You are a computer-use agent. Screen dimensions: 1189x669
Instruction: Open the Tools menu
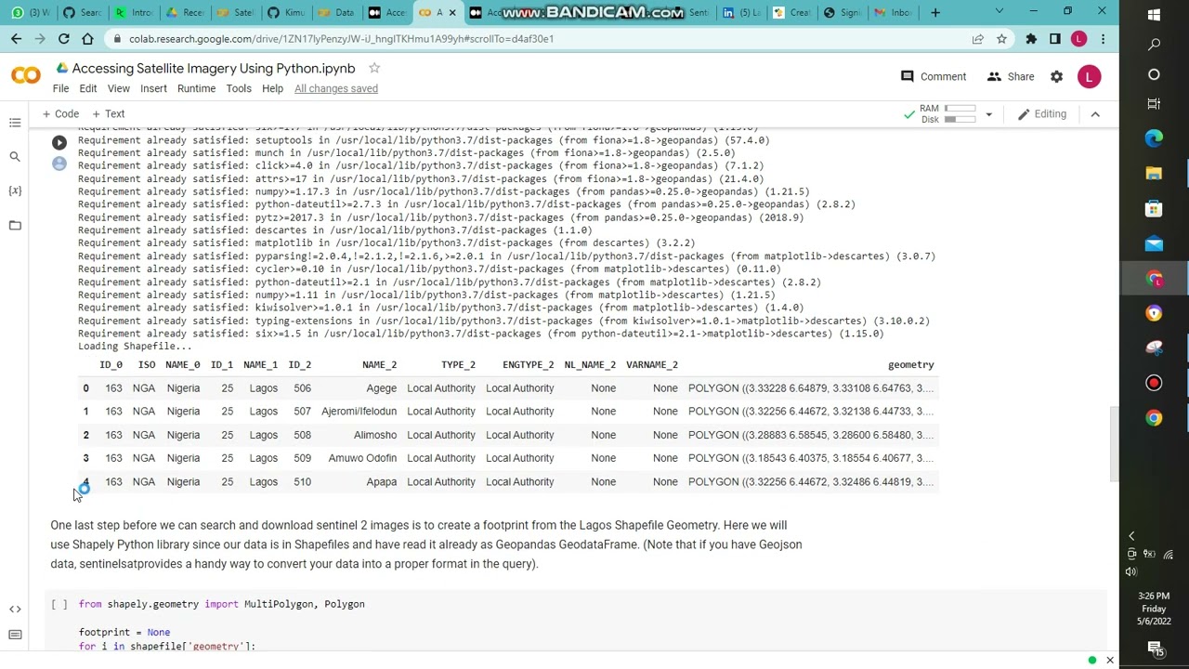(x=239, y=88)
